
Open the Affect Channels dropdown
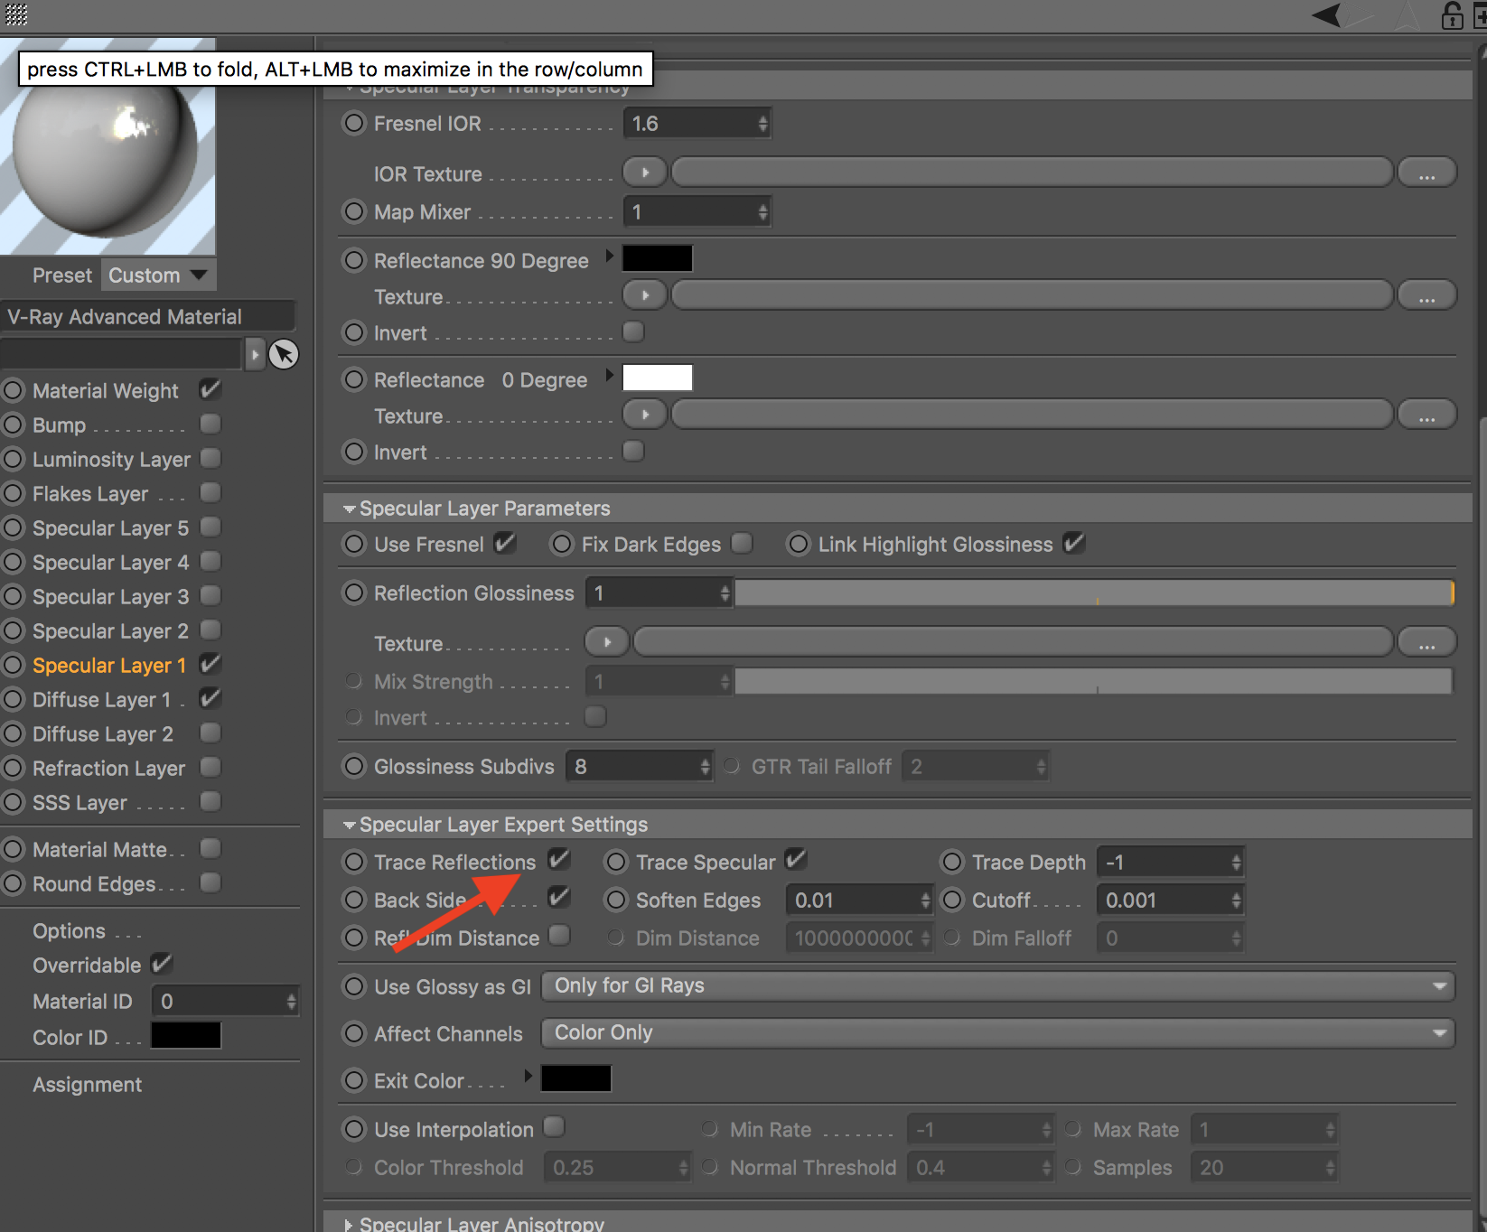998,1033
